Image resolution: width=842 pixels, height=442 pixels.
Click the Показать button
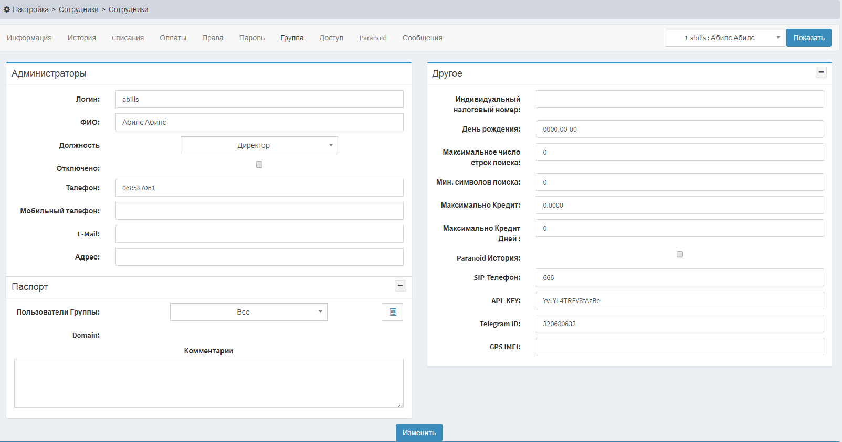[x=809, y=38]
